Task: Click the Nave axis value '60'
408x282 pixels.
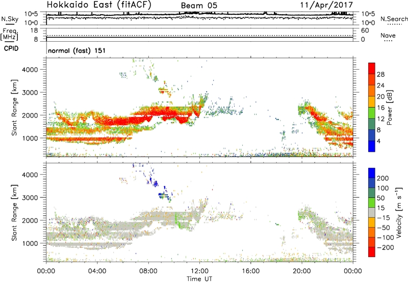Action: pyautogui.click(x=365, y=31)
